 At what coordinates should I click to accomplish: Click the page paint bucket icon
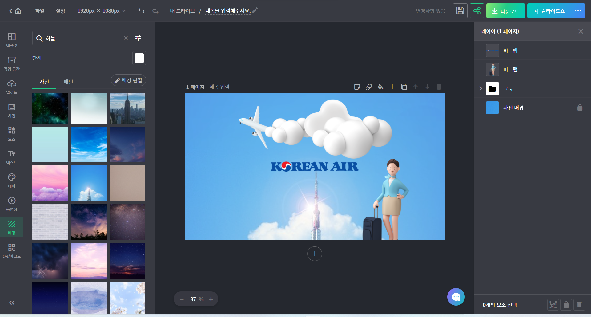380,87
